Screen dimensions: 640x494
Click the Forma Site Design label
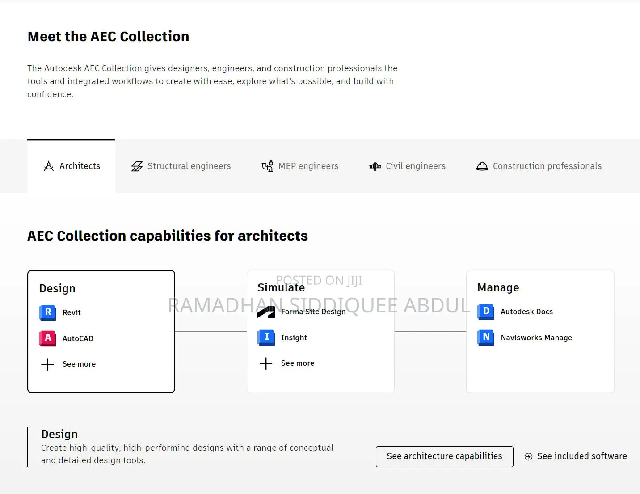(x=313, y=312)
